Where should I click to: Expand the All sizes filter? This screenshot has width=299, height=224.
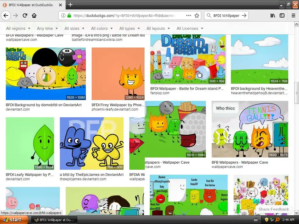click(74, 28)
